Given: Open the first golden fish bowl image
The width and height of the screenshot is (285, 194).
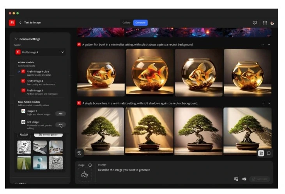Looking at the screenshot, I should tap(101, 73).
